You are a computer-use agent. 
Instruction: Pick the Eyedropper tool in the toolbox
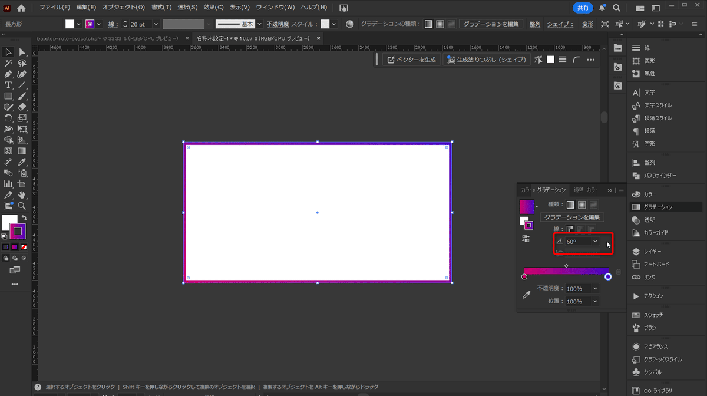point(22,162)
